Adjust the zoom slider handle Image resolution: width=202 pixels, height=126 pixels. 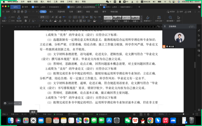(x=183, y=114)
